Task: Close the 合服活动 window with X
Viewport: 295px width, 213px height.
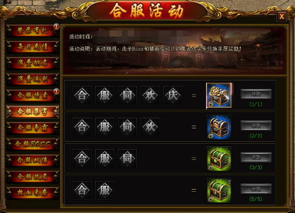Action: (x=282, y=16)
